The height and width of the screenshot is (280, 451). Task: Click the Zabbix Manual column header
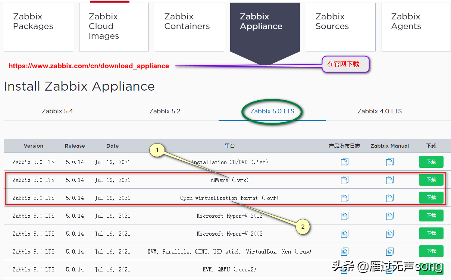[390, 146]
